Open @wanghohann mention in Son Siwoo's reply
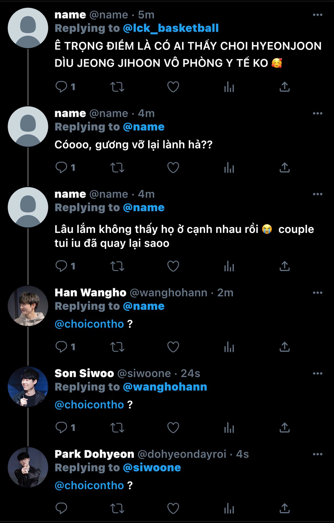 [165, 387]
